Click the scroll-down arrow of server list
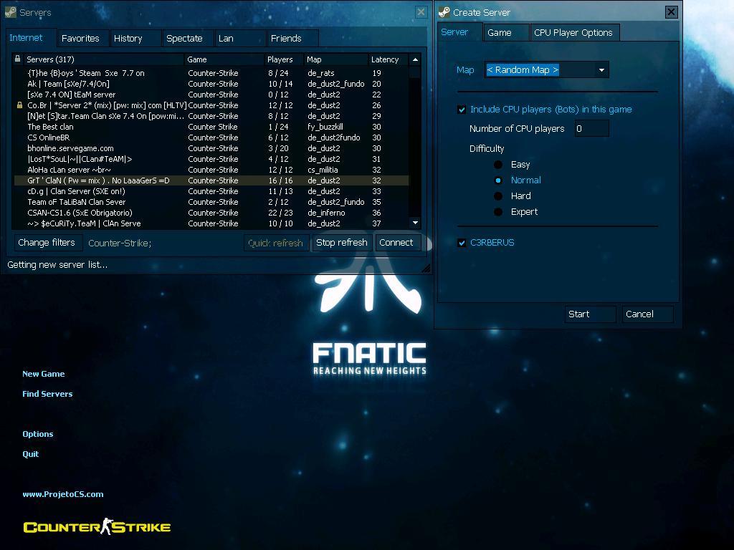Viewport: 734px width, 550px height. 415,223
